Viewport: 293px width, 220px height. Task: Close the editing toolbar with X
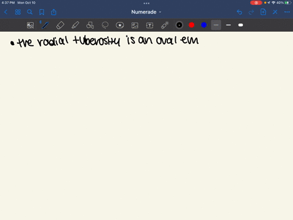pos(275,12)
